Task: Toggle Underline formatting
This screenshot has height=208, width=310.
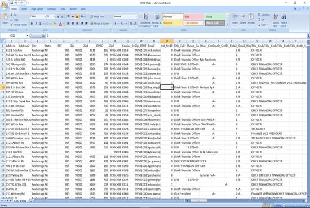Action: [x=41, y=24]
